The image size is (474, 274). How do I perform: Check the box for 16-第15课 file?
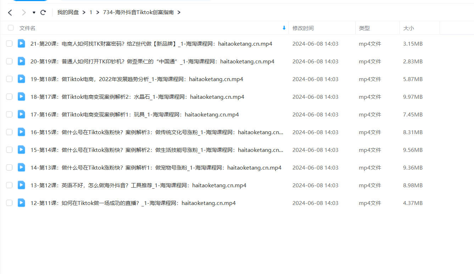(x=9, y=132)
